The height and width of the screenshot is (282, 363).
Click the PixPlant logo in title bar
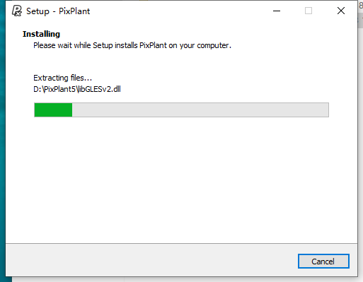click(17, 11)
